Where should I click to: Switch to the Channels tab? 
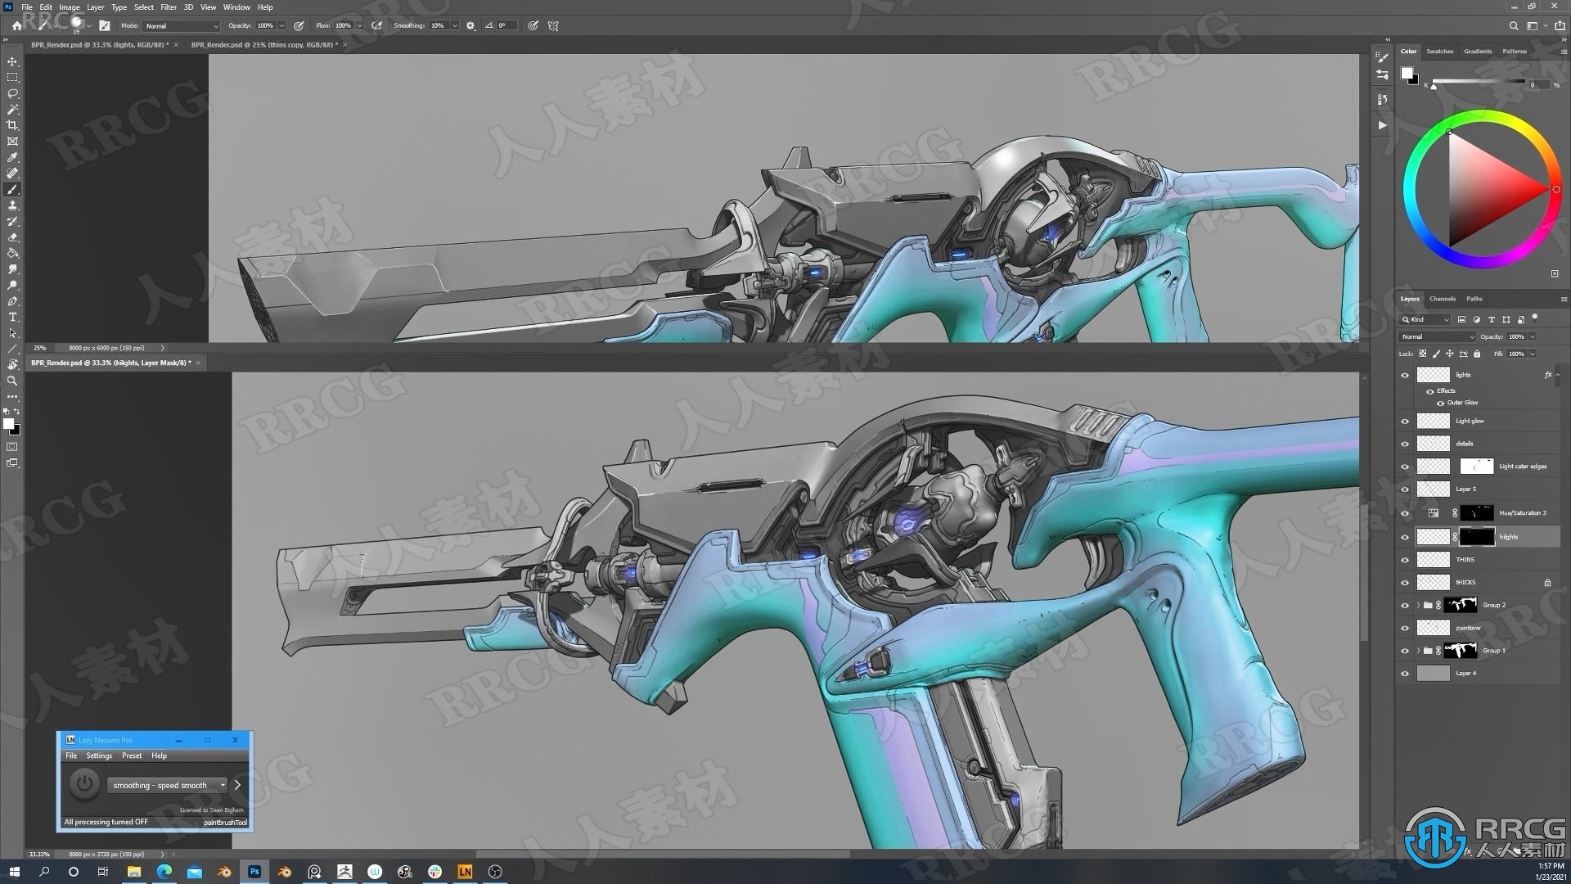(x=1443, y=299)
